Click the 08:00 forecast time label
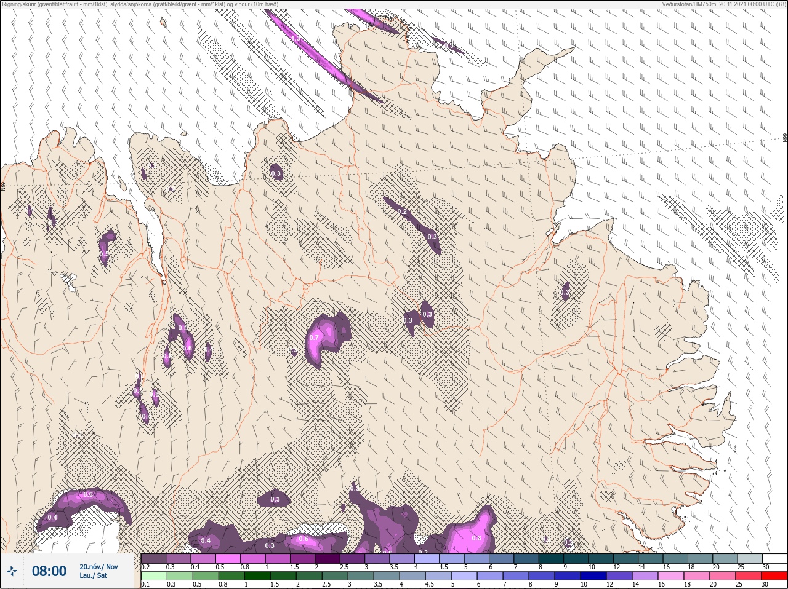The width and height of the screenshot is (788, 589). pos(49,571)
